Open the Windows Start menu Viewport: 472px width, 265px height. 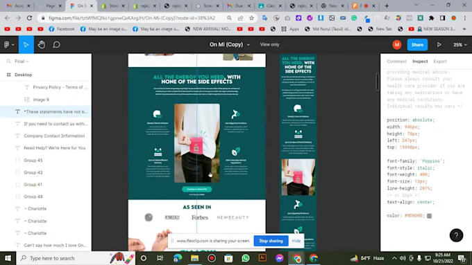(x=8, y=258)
